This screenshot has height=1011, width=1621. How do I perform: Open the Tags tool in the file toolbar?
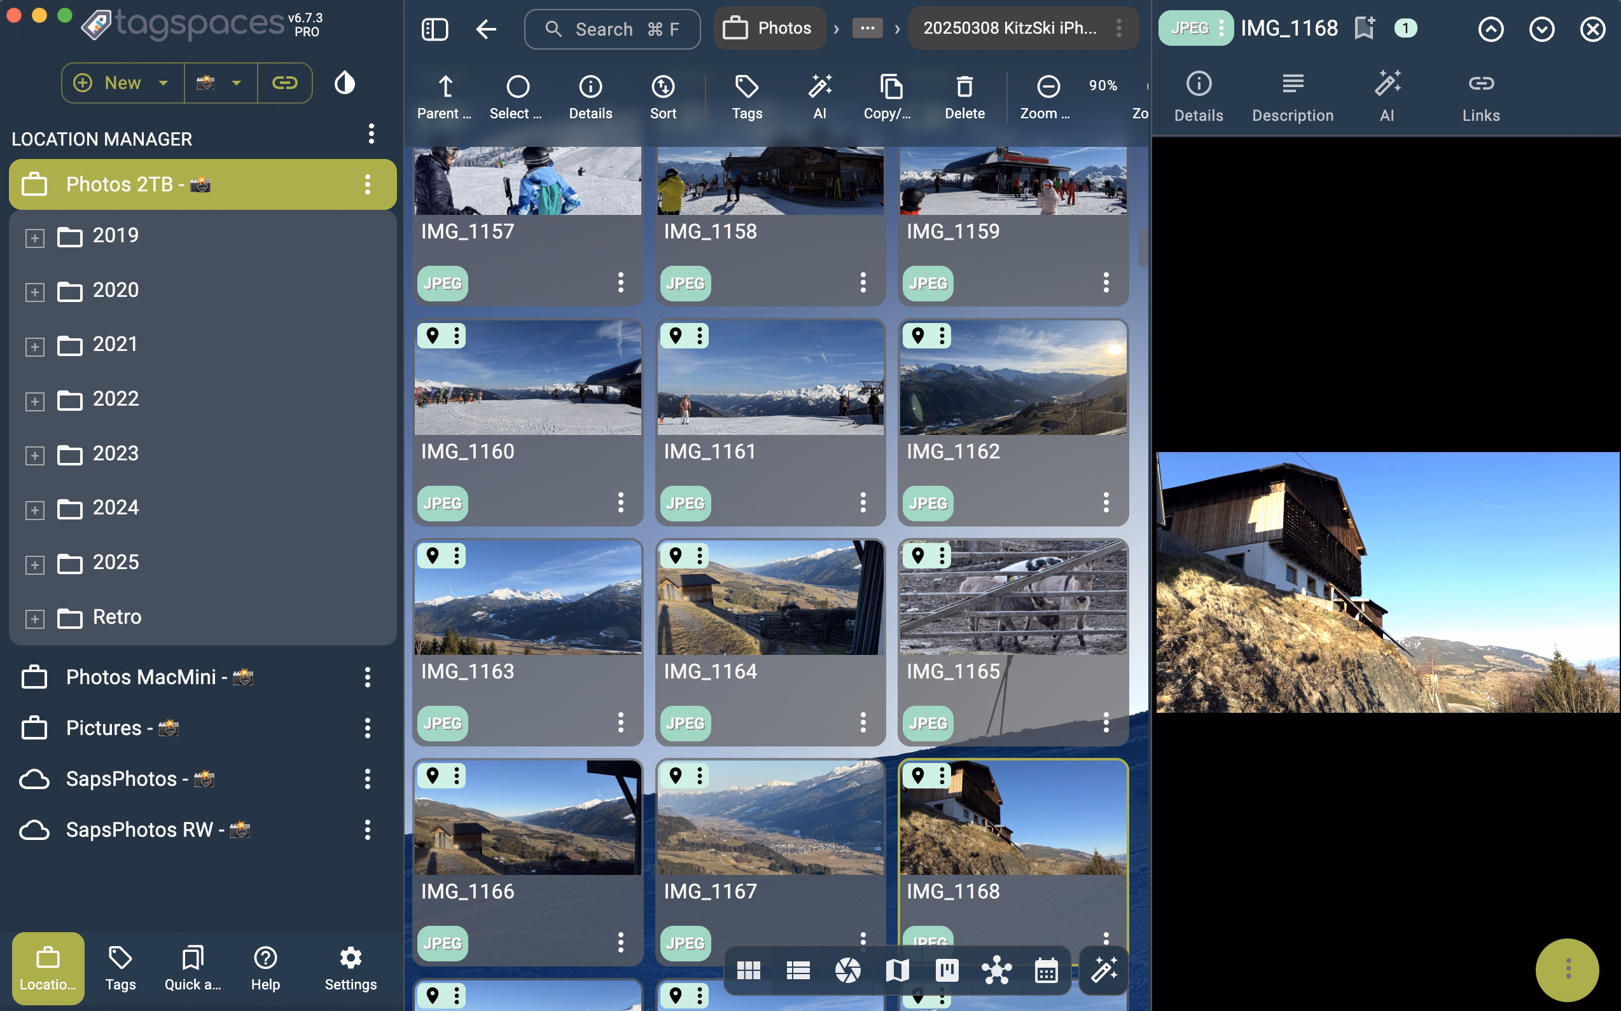tap(746, 95)
